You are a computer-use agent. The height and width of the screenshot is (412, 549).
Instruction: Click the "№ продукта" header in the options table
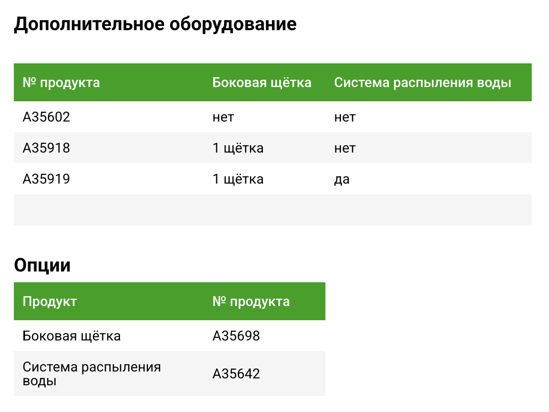[x=251, y=301]
